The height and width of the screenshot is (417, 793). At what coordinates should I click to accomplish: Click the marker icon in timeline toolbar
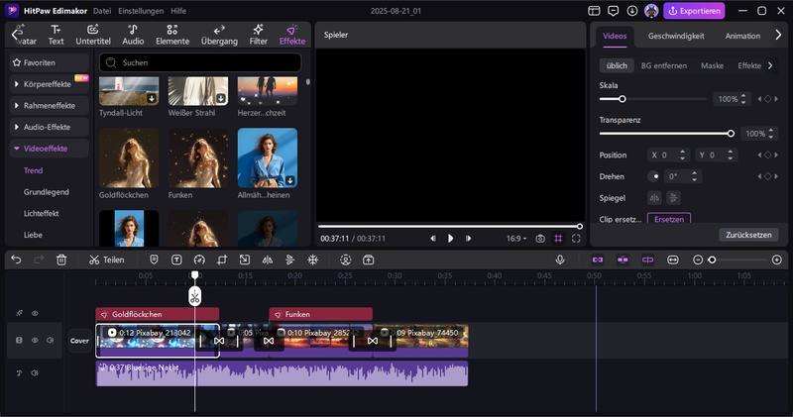coord(154,260)
